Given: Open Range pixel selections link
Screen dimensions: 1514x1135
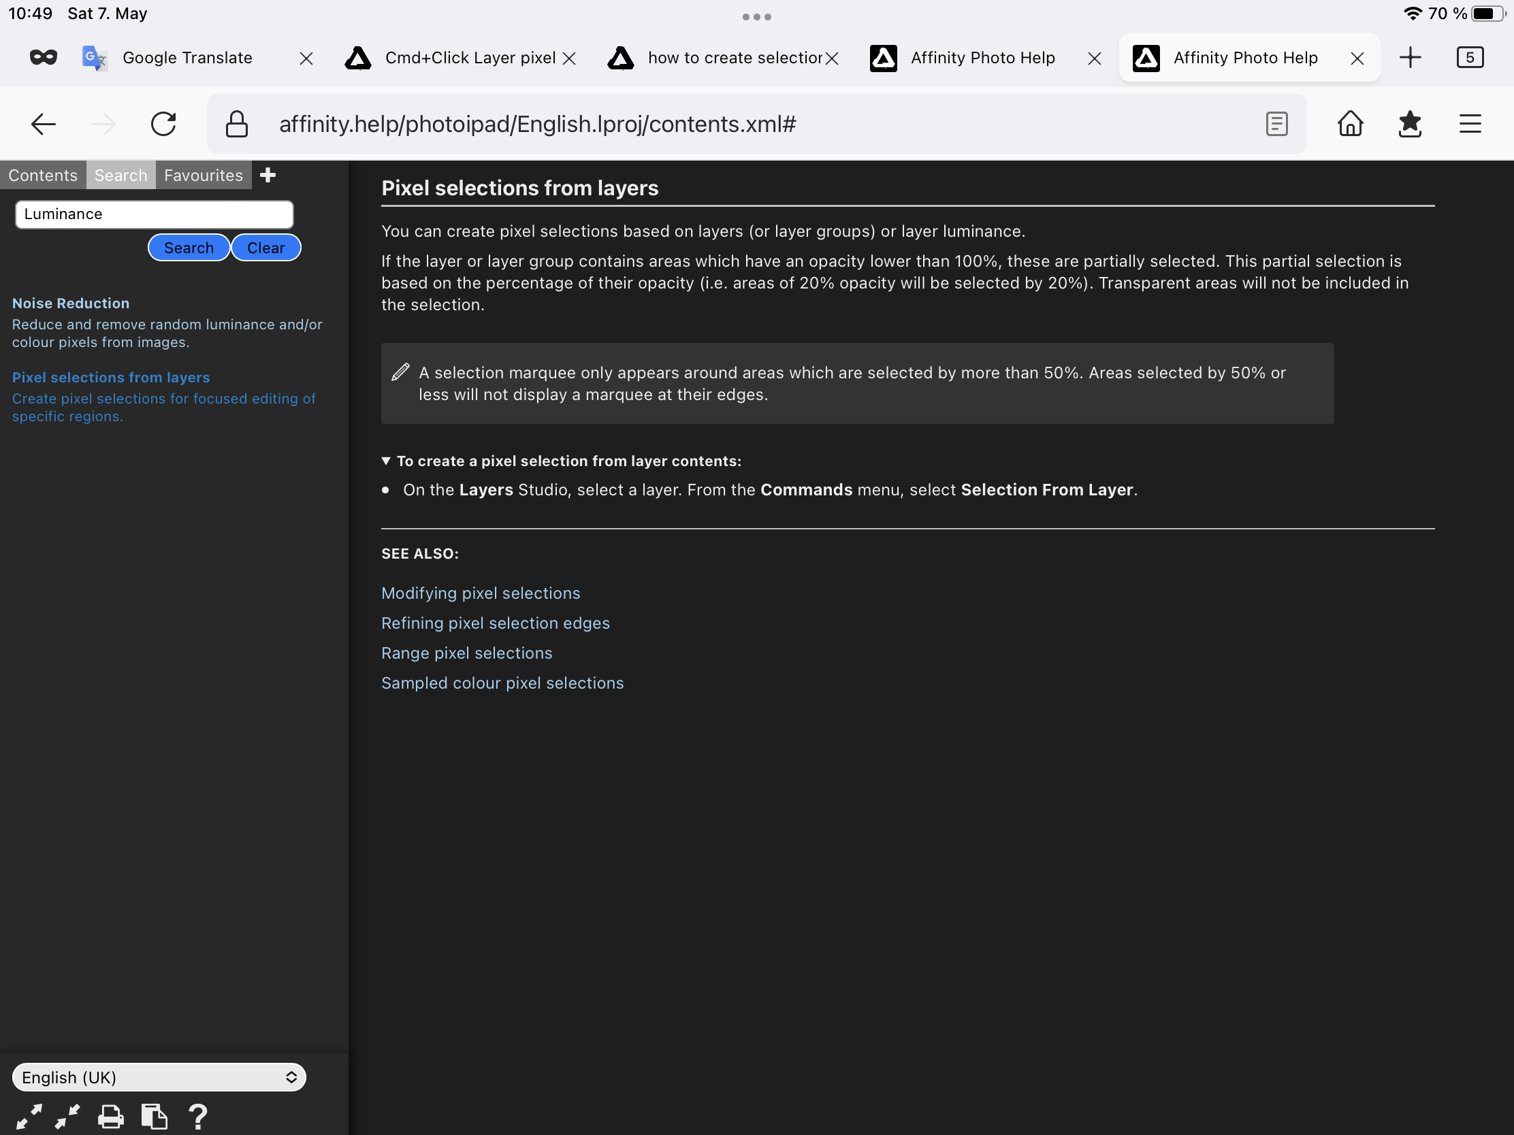Looking at the screenshot, I should (466, 653).
